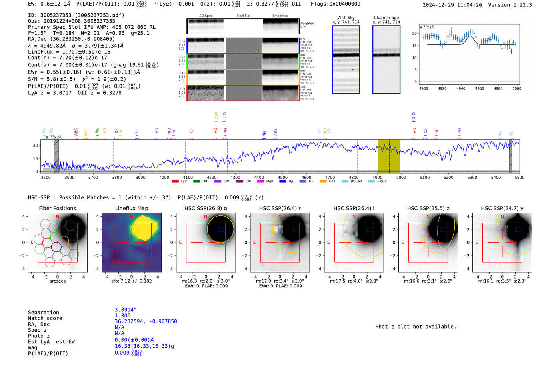
Task: Click the yellow highlighted band in the spectrum
Action: pyautogui.click(x=389, y=156)
